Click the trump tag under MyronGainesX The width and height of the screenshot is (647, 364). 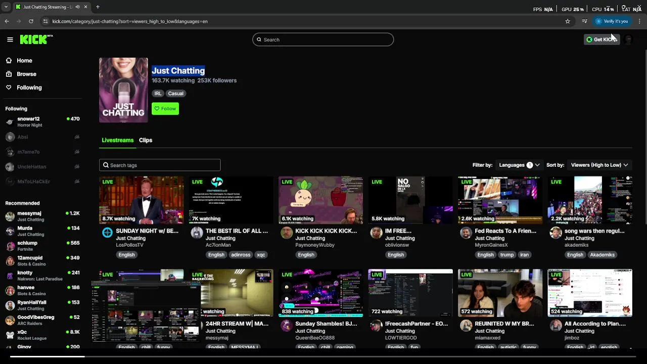(507, 255)
